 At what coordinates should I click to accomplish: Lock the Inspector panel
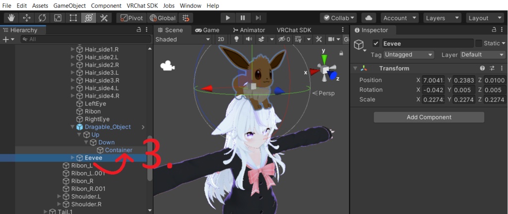point(494,30)
